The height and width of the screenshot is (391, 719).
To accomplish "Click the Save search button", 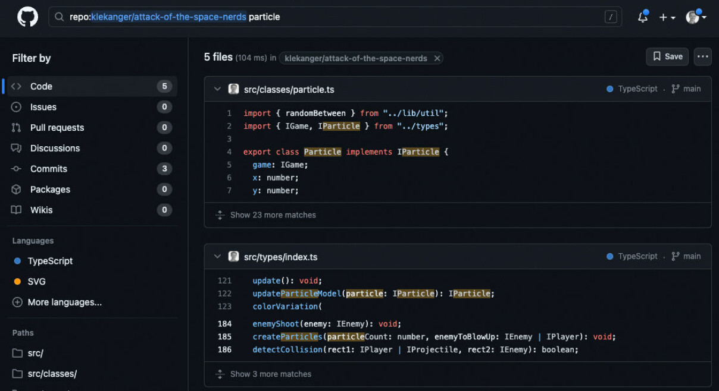I will (667, 56).
